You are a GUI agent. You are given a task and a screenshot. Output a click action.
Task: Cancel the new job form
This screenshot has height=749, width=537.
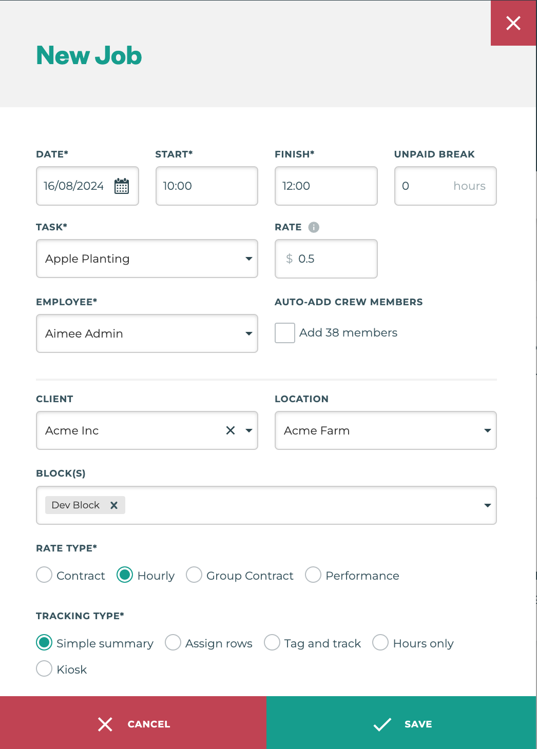[x=133, y=723]
